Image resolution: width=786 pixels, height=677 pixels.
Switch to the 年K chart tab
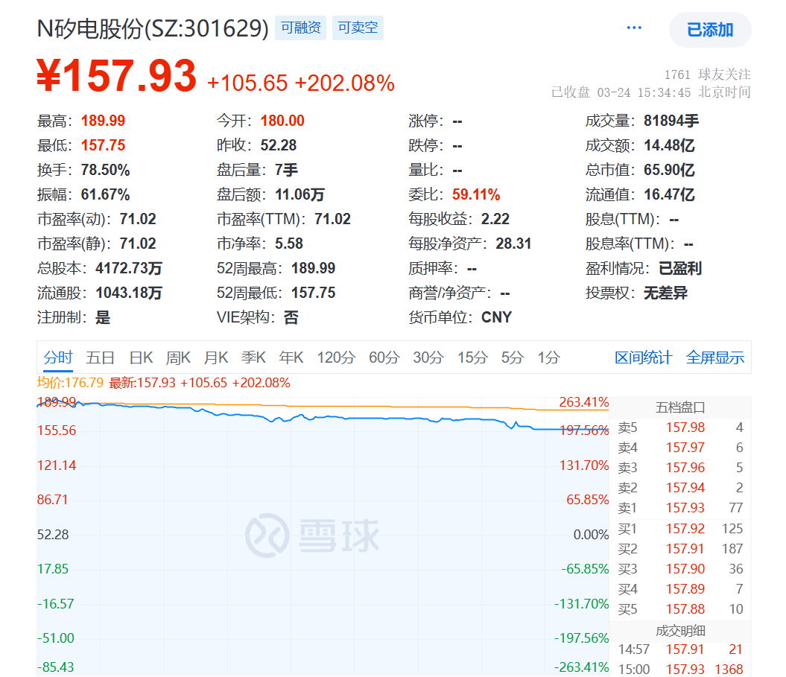click(x=291, y=357)
